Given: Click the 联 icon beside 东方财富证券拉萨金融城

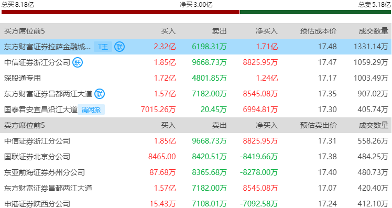Looking at the screenshot, I should 119,47.
